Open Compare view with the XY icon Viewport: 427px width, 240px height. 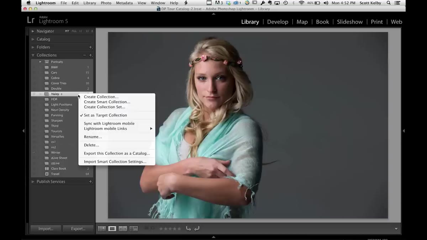[x=123, y=229]
